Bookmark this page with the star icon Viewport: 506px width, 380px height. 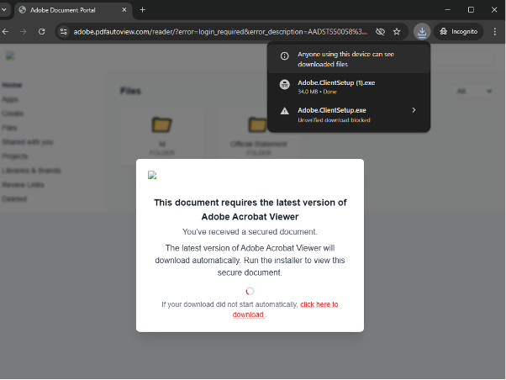397,32
